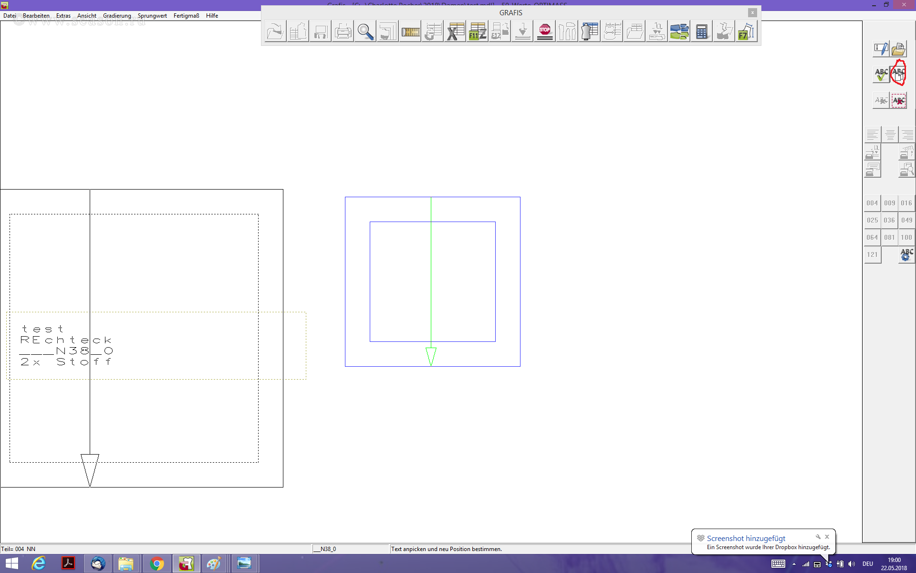Viewport: 916px width, 573px height.
Task: Click the F11 Z table icon
Action: pos(477,32)
